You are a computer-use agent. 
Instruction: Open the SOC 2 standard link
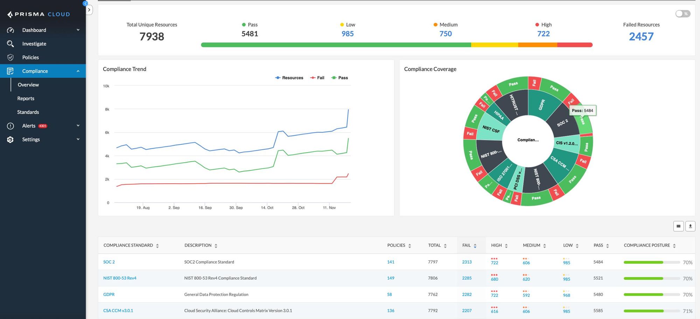[x=109, y=262]
